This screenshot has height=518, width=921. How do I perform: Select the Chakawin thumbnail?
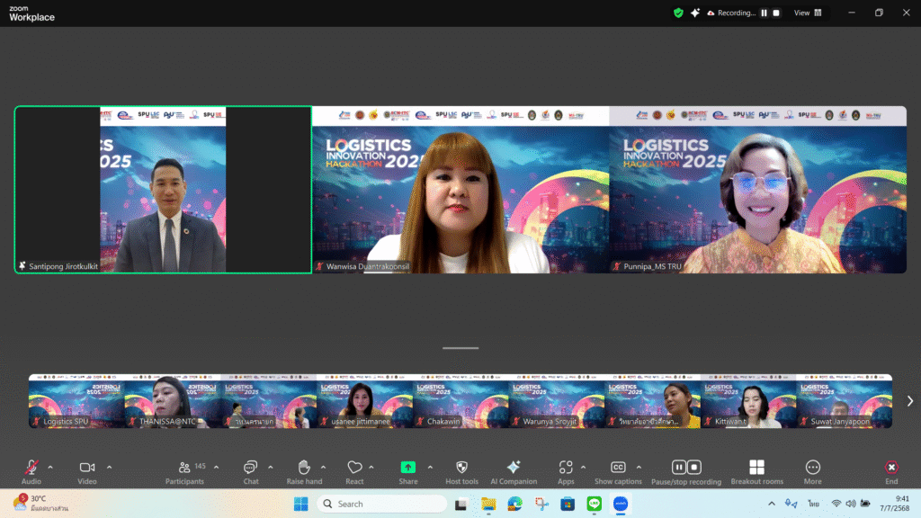pos(460,401)
